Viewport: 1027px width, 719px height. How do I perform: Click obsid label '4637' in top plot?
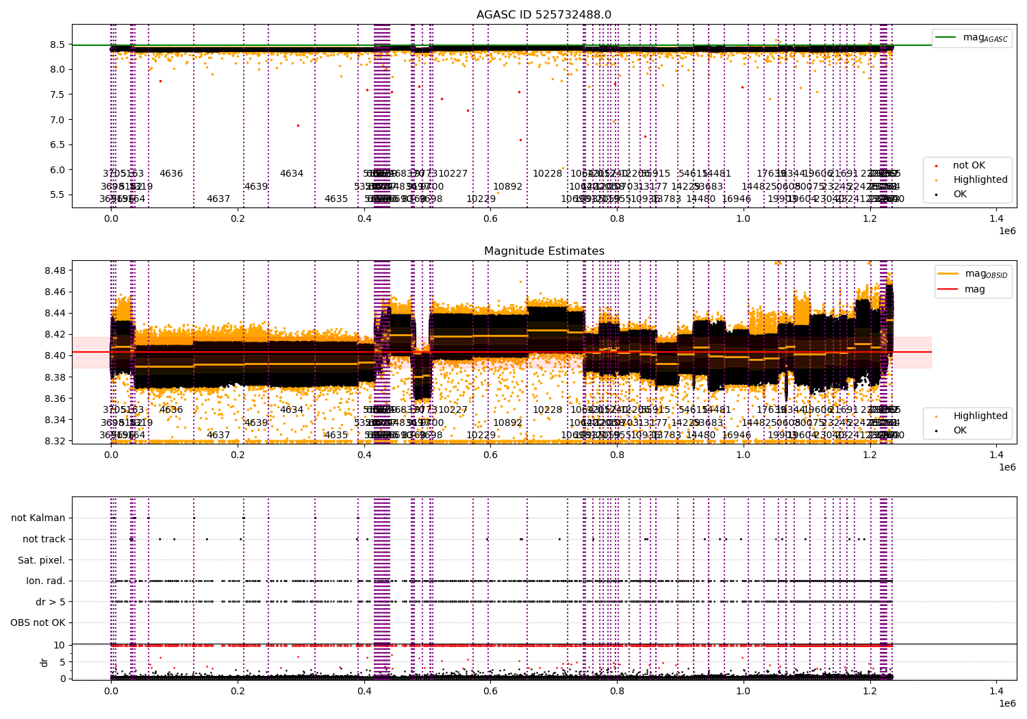pos(218,199)
